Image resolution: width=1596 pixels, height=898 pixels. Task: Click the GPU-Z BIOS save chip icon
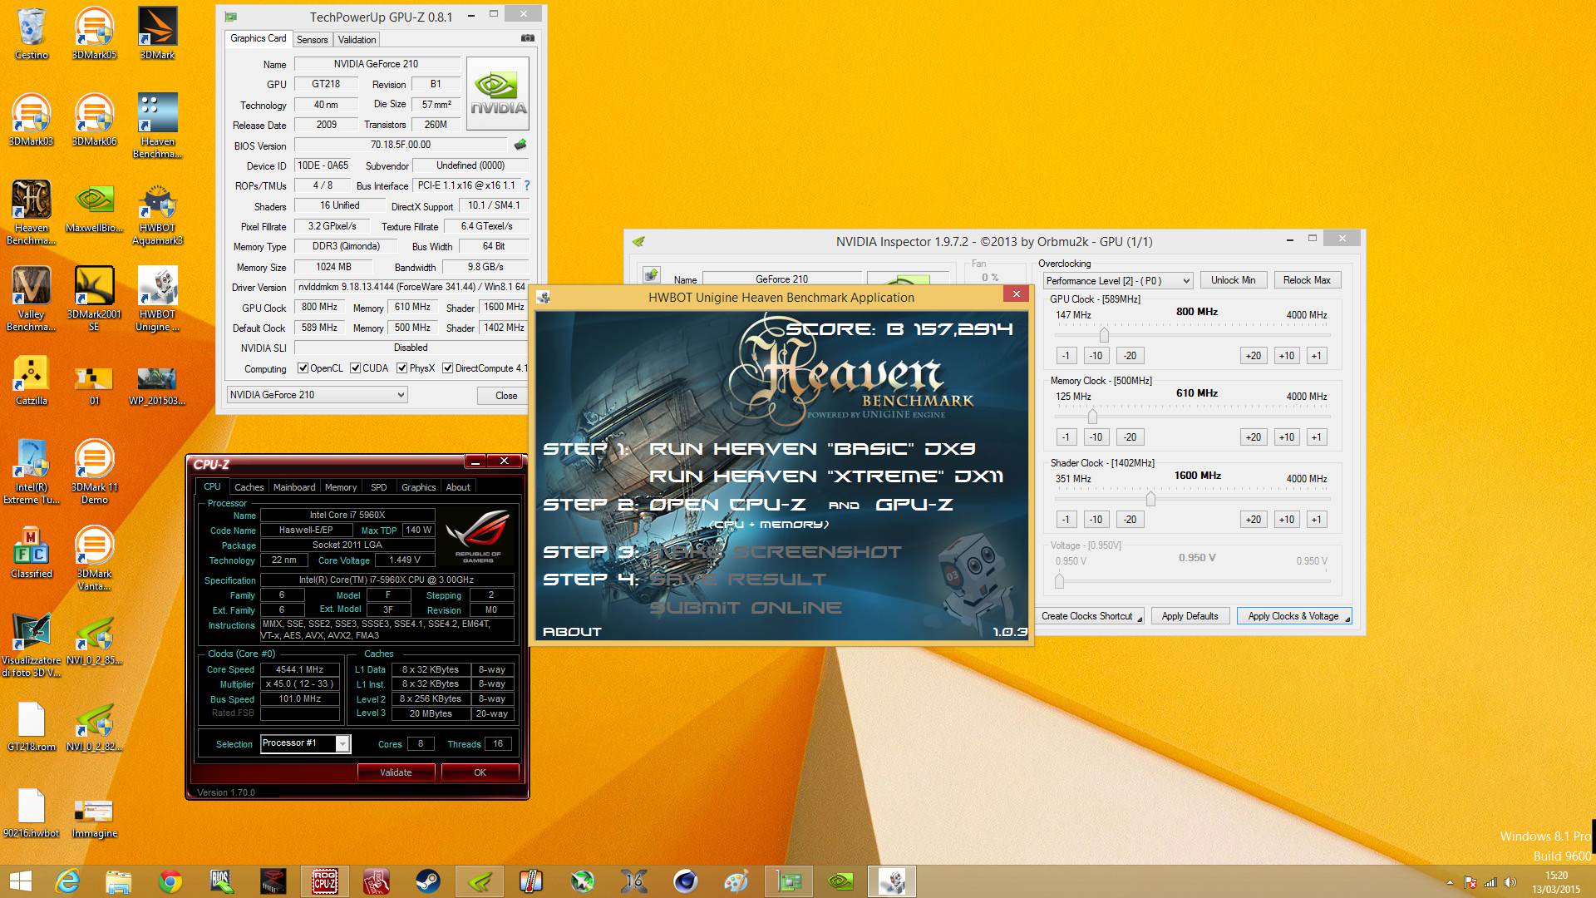pyautogui.click(x=520, y=145)
